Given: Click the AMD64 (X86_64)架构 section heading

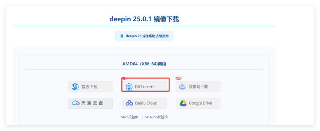Looking at the screenshot, I should [x=144, y=64].
